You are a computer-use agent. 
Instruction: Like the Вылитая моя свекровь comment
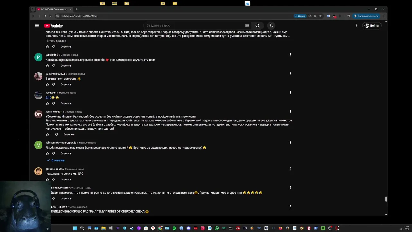(x=47, y=84)
